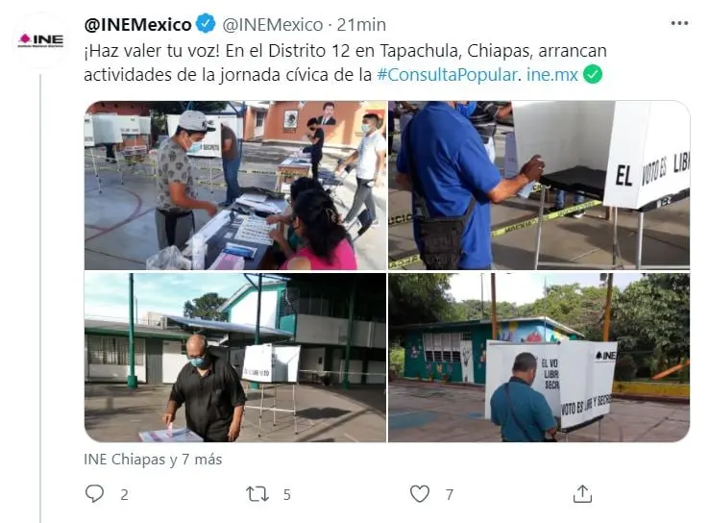Open the three-dot more options menu

tap(679, 23)
